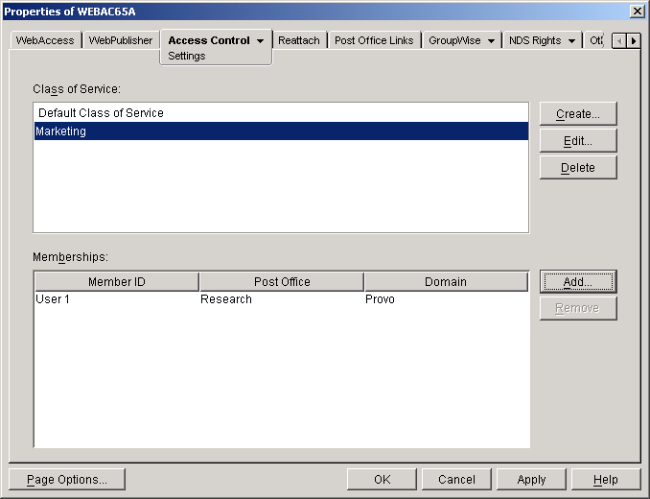
Task: Expand the NDS Rights dropdown arrow
Action: pos(571,41)
